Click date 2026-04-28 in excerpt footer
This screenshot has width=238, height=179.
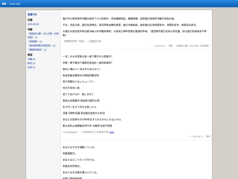click(160, 46)
